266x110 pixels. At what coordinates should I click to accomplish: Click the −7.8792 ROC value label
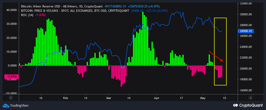(12, 76)
